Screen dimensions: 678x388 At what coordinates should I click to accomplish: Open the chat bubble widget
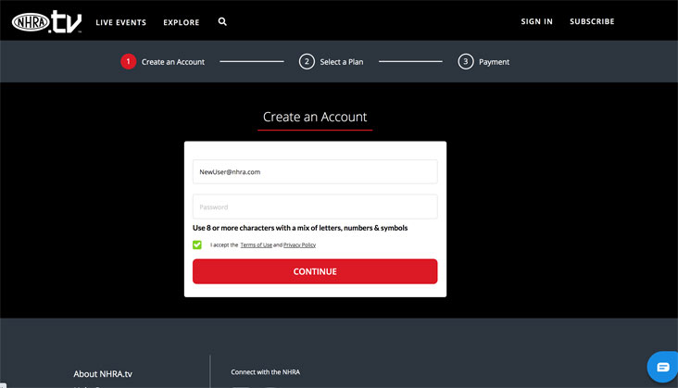click(661, 367)
